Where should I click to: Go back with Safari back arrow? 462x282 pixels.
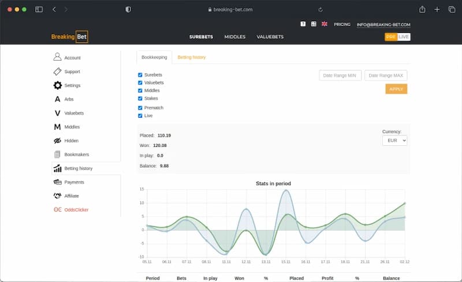[x=54, y=9]
